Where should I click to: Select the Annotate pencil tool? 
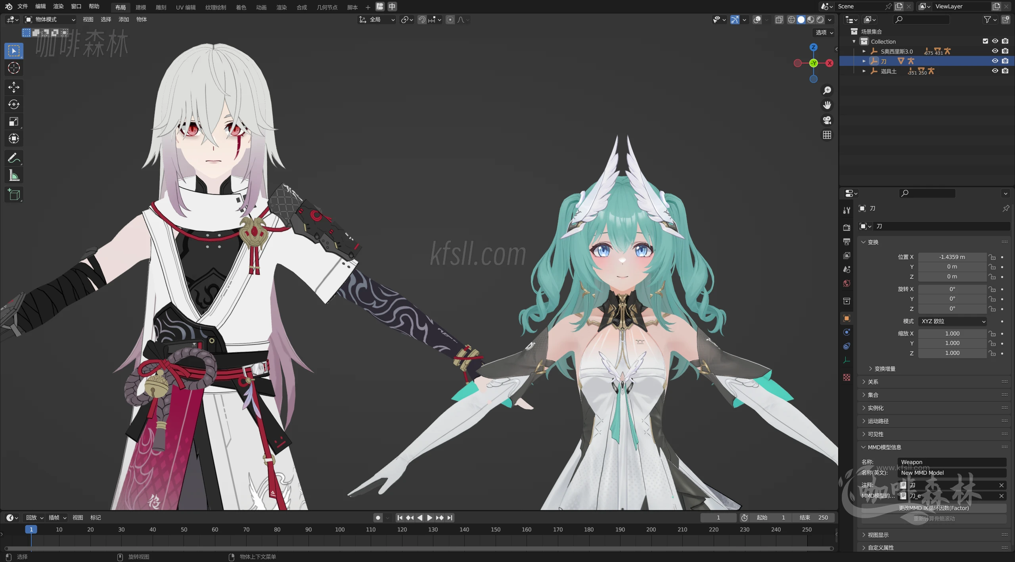click(x=14, y=158)
